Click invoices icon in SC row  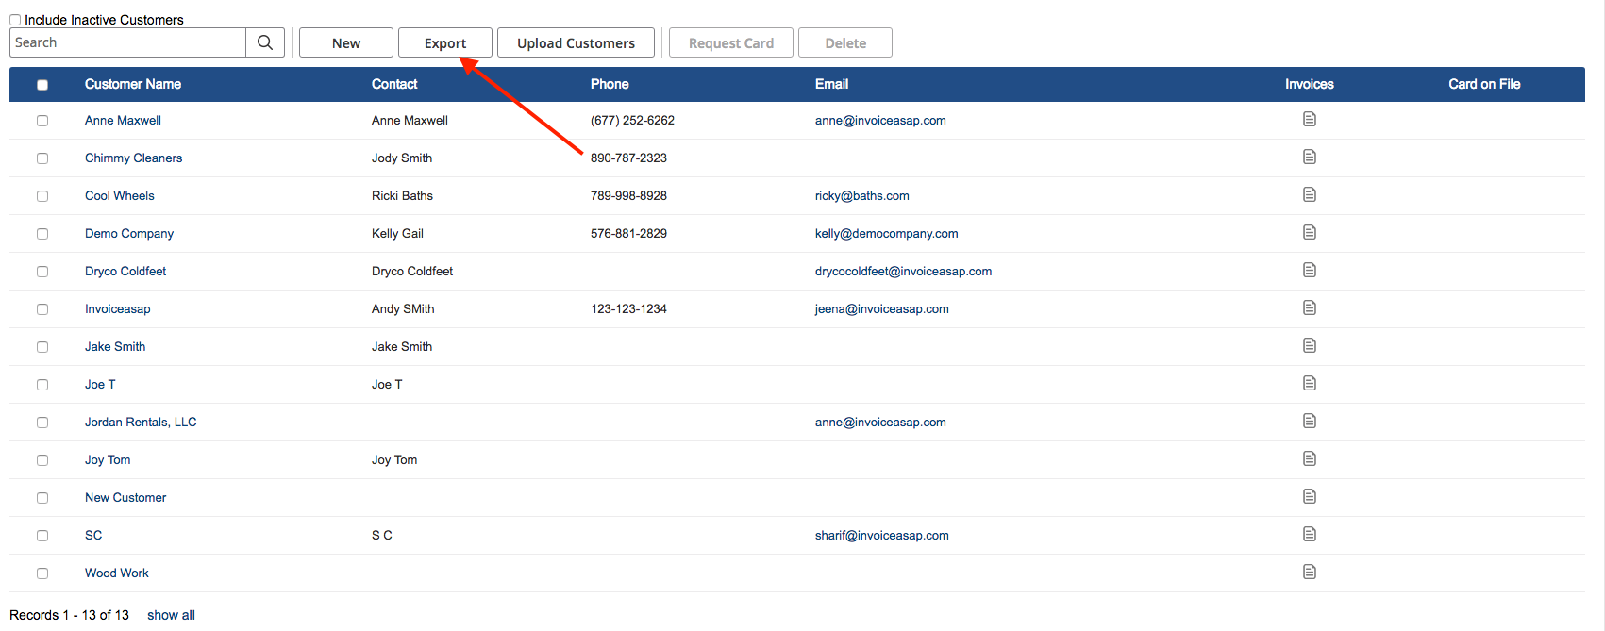pyautogui.click(x=1310, y=534)
